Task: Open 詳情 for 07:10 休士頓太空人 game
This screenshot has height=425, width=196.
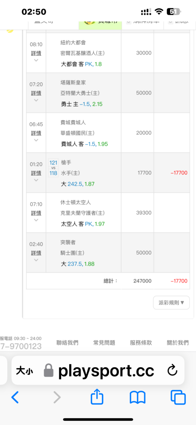Action: (36, 213)
